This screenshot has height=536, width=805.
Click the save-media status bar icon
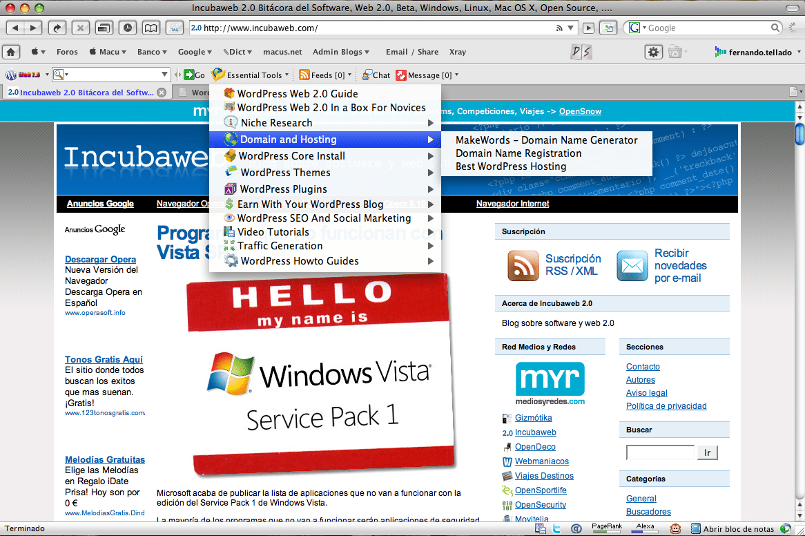click(x=540, y=528)
